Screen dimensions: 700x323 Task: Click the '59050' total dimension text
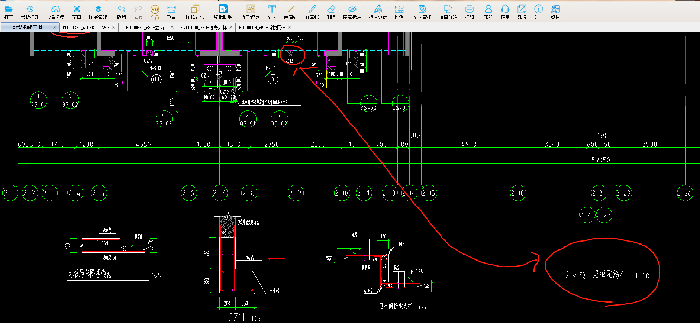601,160
